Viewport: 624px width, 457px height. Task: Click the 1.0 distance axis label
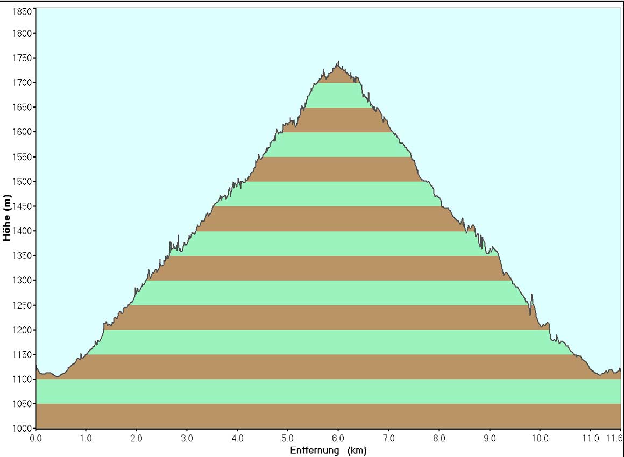pyautogui.click(x=86, y=438)
